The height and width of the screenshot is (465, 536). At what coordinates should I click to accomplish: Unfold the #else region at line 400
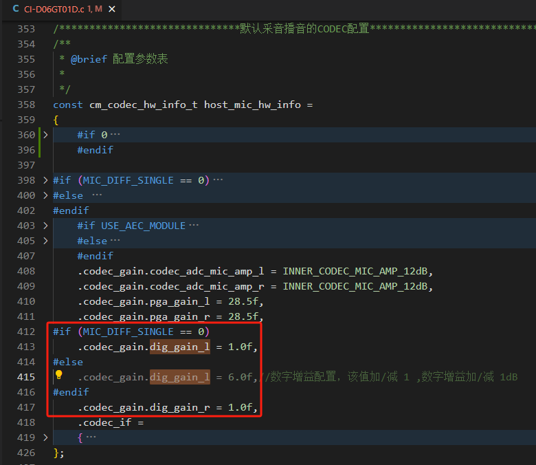(45, 195)
